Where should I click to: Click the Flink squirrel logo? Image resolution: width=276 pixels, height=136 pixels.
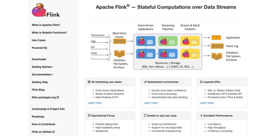pyautogui.click(x=46, y=10)
